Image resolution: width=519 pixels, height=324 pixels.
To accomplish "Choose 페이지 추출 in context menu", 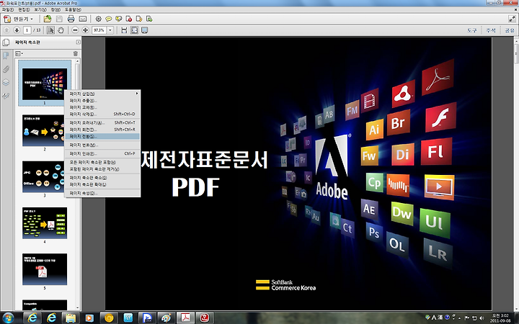I will pyautogui.click(x=102, y=101).
